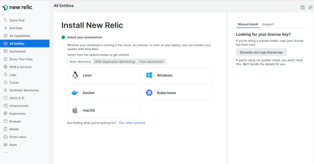The width and height of the screenshot is (314, 164).
Task: Click Synthetic Monitoring label
Action: pos(24,90)
